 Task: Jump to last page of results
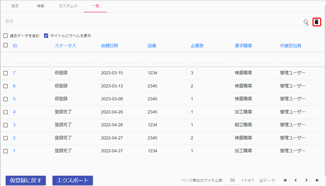tap(317, 180)
